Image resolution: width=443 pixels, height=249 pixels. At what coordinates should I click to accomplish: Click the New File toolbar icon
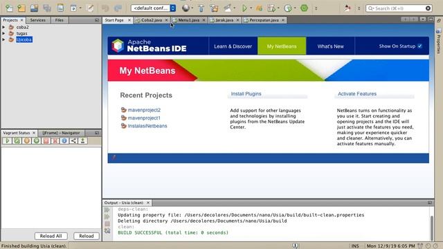click(9, 8)
